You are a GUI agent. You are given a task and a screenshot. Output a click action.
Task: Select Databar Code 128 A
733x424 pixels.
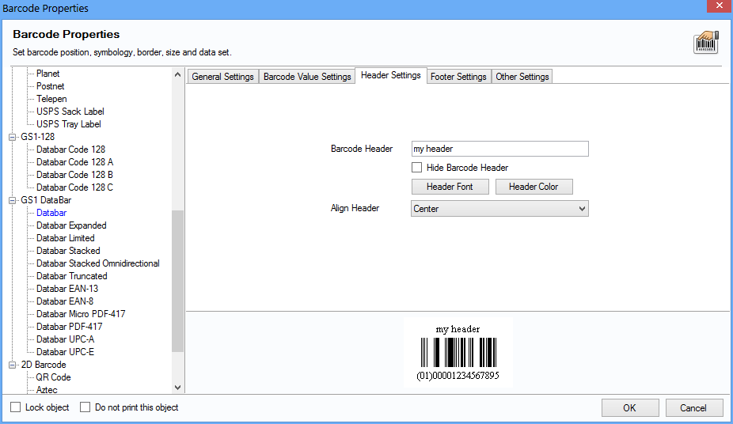pos(74,161)
